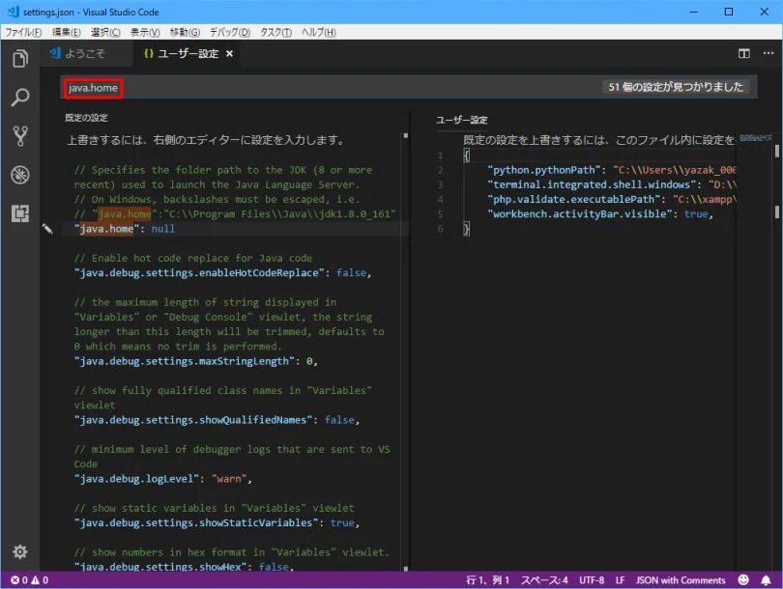The height and width of the screenshot is (589, 783).
Task: Change indentation via スペース: 4
Action: pos(544,580)
